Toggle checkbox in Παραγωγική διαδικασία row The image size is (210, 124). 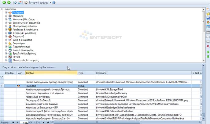pos(201,100)
